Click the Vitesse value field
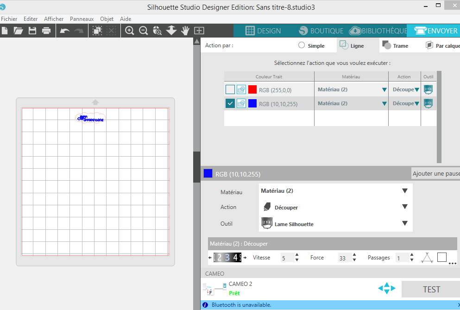 click(x=287, y=258)
